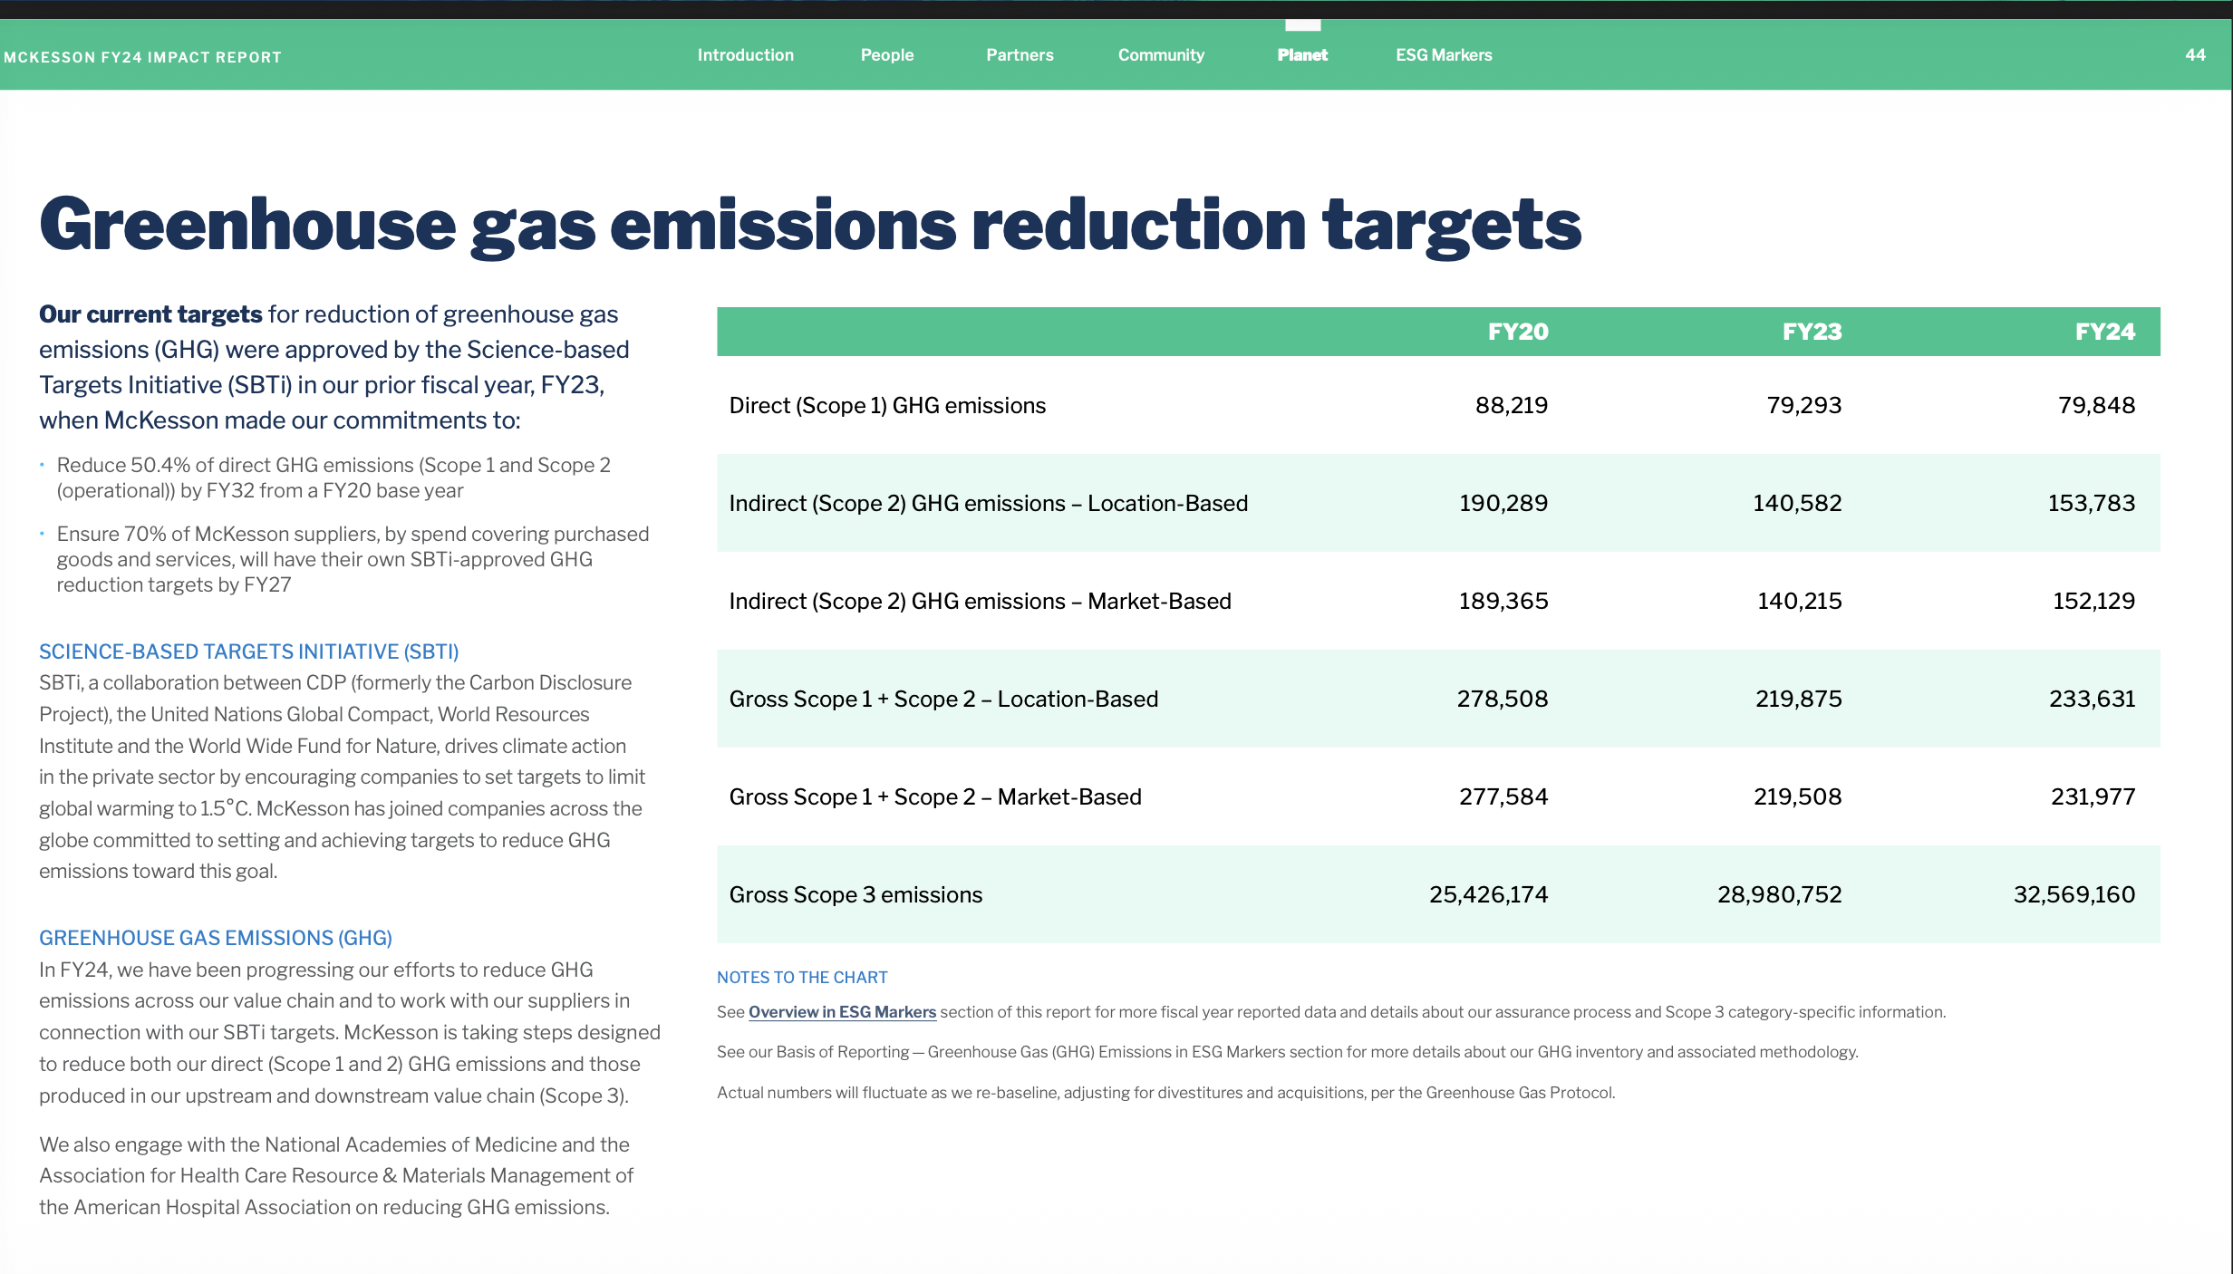The image size is (2233, 1274).
Task: Click the Greenhouse Gas Emissions (GHG) heading
Action: [216, 938]
